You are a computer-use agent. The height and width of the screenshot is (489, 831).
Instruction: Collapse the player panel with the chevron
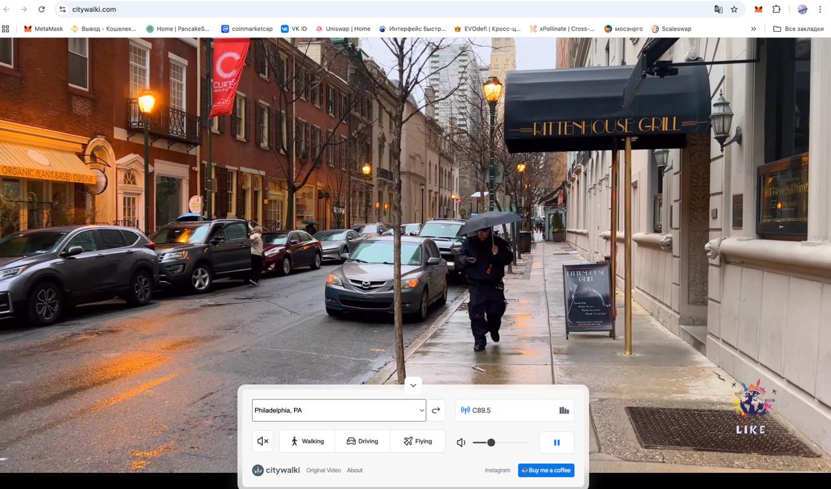(x=413, y=385)
